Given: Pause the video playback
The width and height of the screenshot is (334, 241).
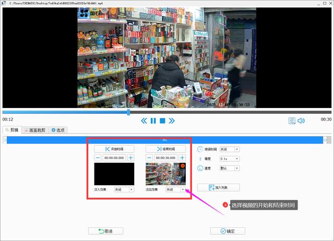Looking at the screenshot, I should pos(153,121).
